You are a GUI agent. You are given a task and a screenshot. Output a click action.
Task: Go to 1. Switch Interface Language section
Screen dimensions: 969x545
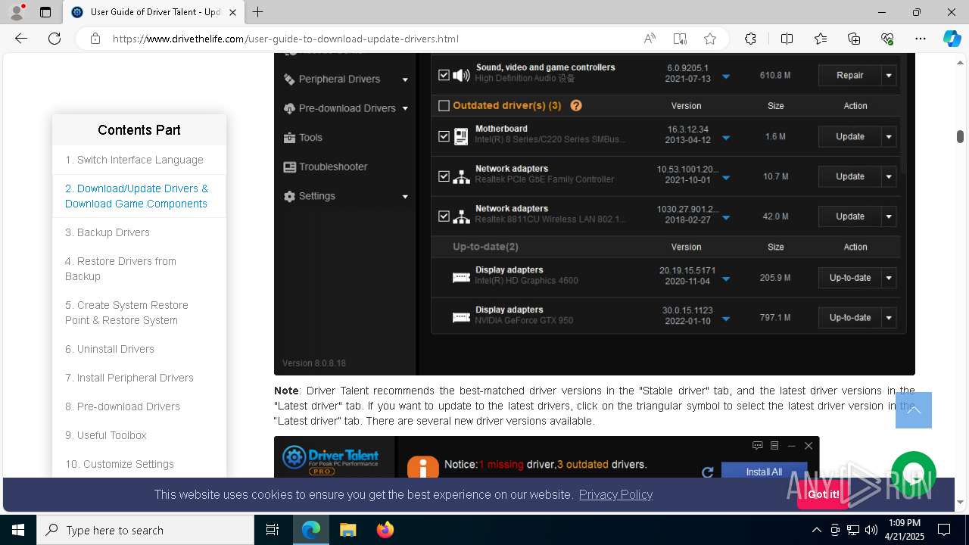click(134, 160)
